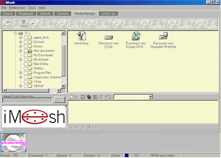The width and height of the screenshot is (221, 158).
Task: Open the small arrow beside the list-view icon
Action: tap(76, 97)
